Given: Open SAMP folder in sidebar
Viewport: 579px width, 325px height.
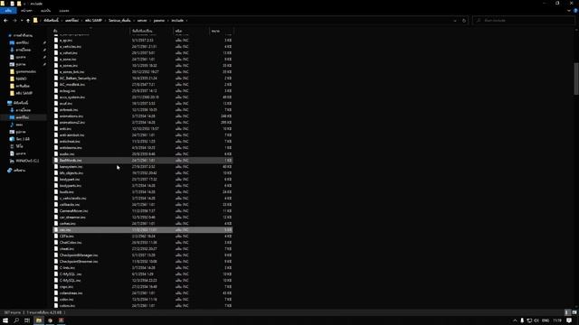Looking at the screenshot, I should click(22, 93).
